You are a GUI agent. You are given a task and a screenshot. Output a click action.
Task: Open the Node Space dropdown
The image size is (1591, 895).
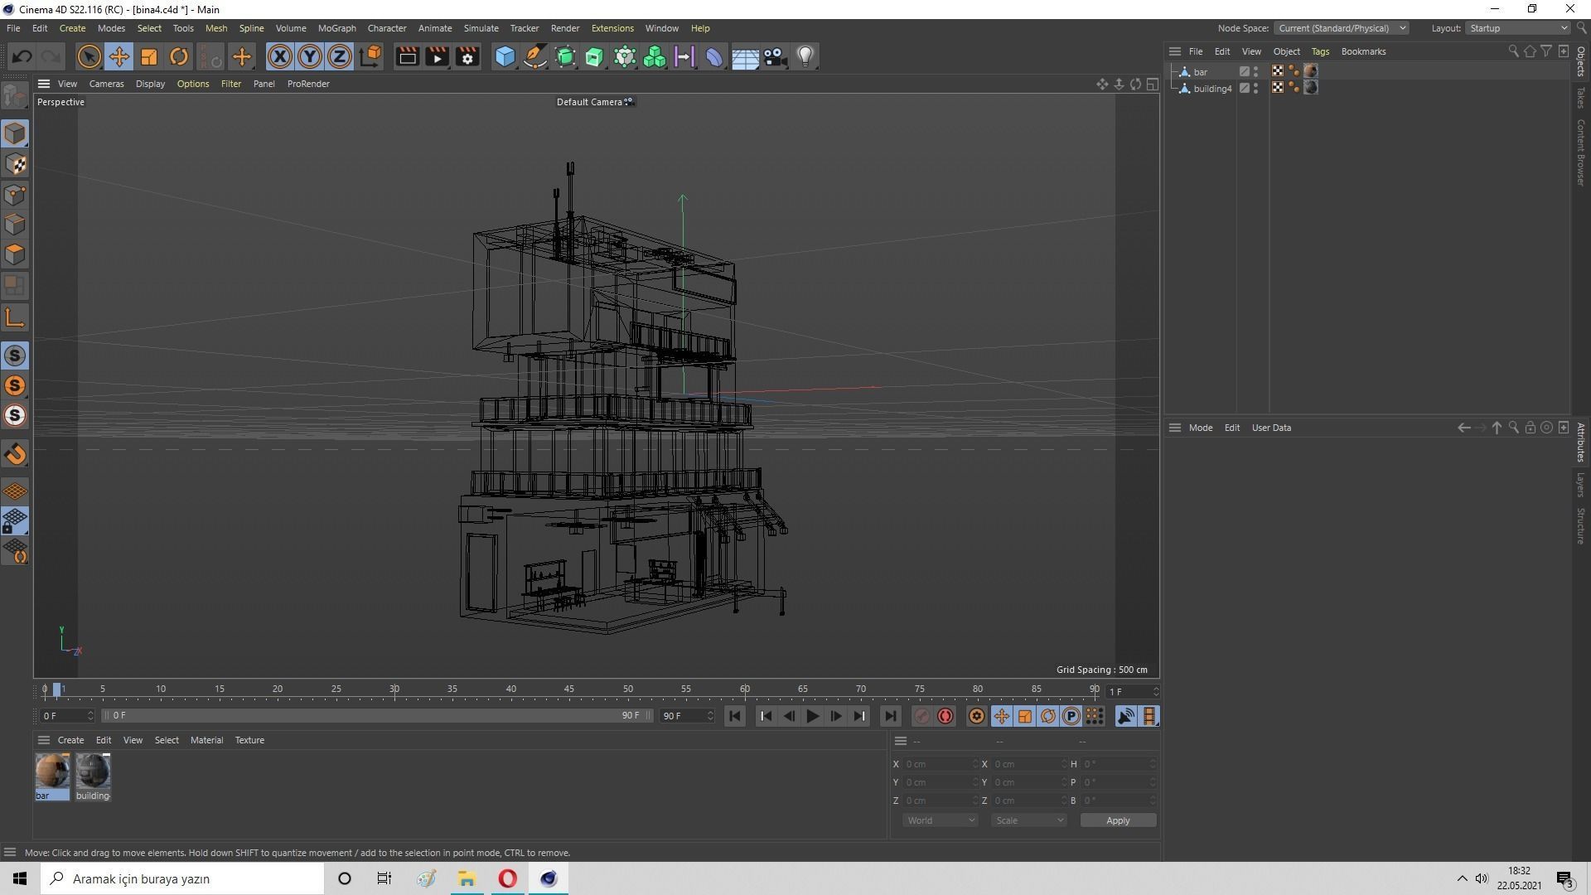click(1341, 28)
